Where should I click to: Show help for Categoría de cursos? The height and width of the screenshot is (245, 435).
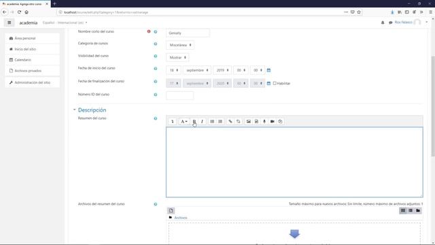click(x=156, y=44)
